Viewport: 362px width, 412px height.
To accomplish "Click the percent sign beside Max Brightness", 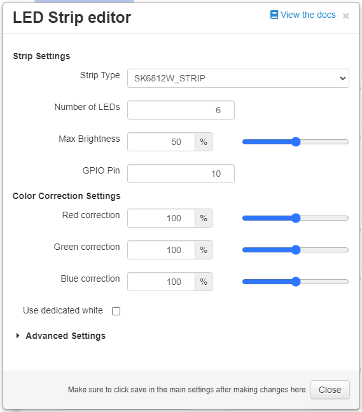I will pyautogui.click(x=204, y=142).
